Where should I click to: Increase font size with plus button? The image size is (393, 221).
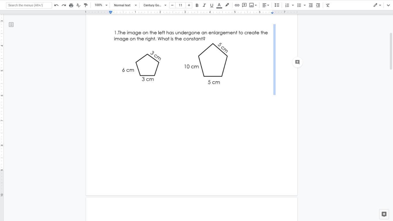tap(189, 5)
